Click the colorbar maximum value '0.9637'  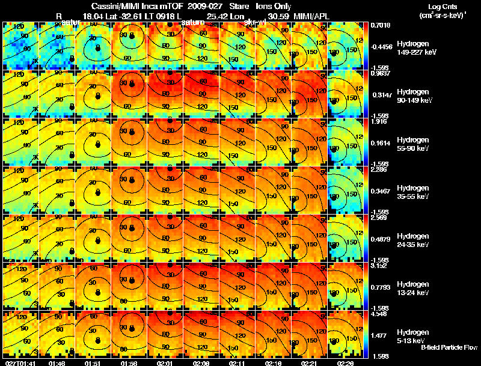coord(381,73)
